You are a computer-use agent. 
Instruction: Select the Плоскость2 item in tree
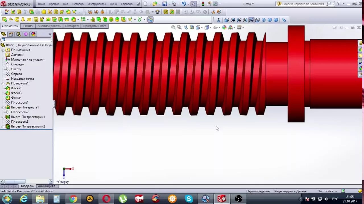pos(20,112)
